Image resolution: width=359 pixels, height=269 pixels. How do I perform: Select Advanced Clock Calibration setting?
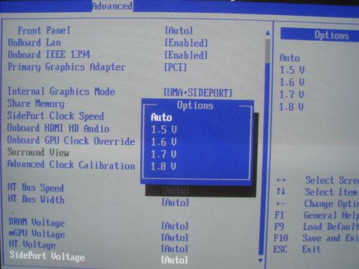coord(71,165)
